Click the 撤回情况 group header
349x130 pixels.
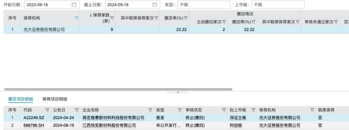click(x=245, y=14)
